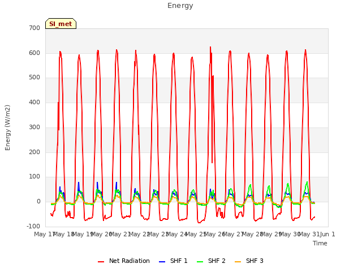362x272 pixels.
Task: Click the chart title Energy
Action: tap(180, 6)
